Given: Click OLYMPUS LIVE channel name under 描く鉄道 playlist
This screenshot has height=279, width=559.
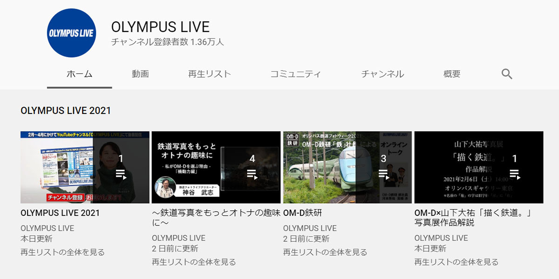Looking at the screenshot, I should coord(442,238).
